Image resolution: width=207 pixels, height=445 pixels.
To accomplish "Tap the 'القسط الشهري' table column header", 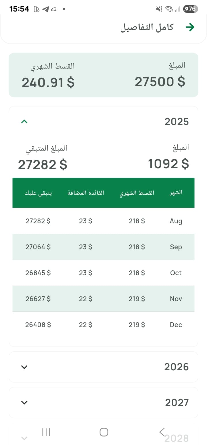I will pyautogui.click(x=137, y=193).
